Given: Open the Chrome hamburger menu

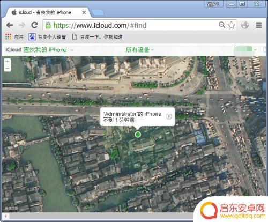Looking at the screenshot, I should click(x=259, y=25).
